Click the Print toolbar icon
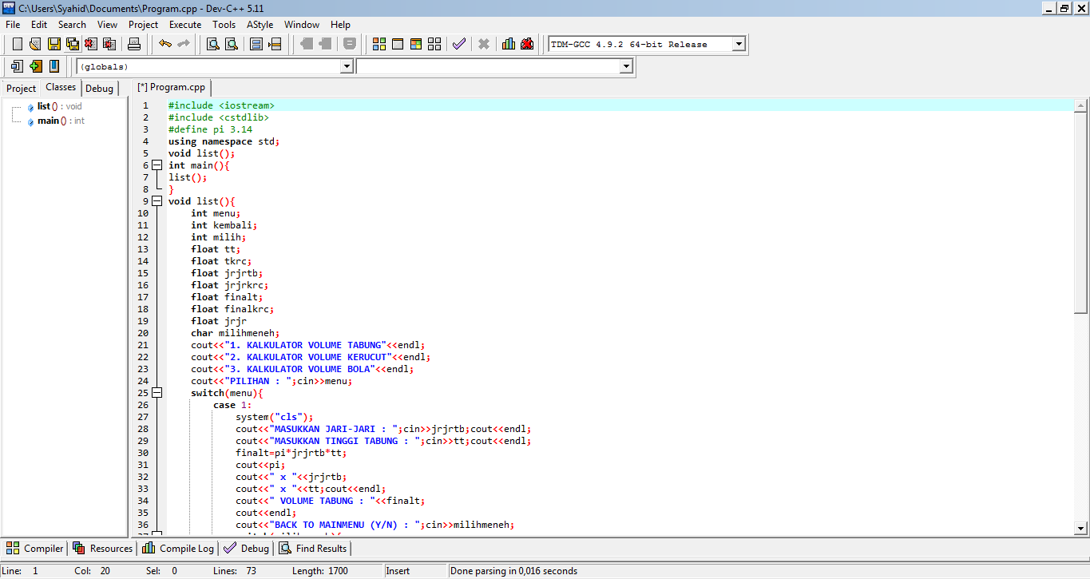Screen dimensions: 1090x579 click(134, 44)
